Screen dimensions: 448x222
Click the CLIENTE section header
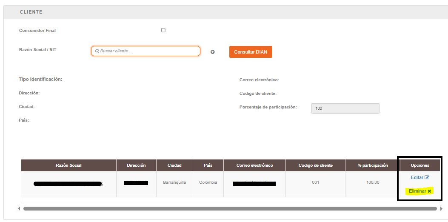[31, 12]
